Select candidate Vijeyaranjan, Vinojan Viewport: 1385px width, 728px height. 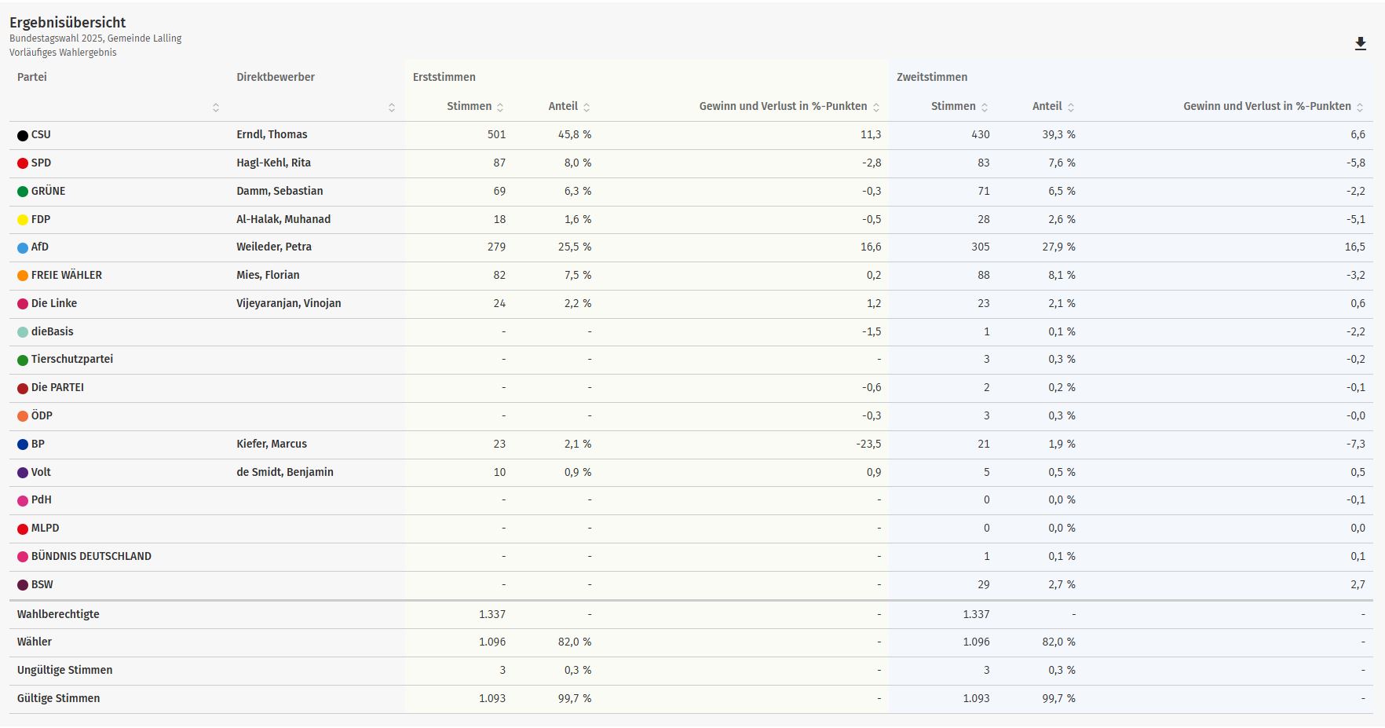[289, 303]
